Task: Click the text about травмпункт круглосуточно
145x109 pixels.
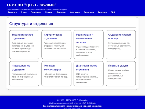Action: pos(55,46)
